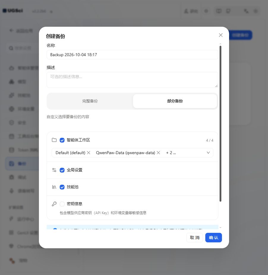This screenshot has height=275, width=268.
Task: Click the sliders icon beside 全局设置
Action: [x=54, y=170]
